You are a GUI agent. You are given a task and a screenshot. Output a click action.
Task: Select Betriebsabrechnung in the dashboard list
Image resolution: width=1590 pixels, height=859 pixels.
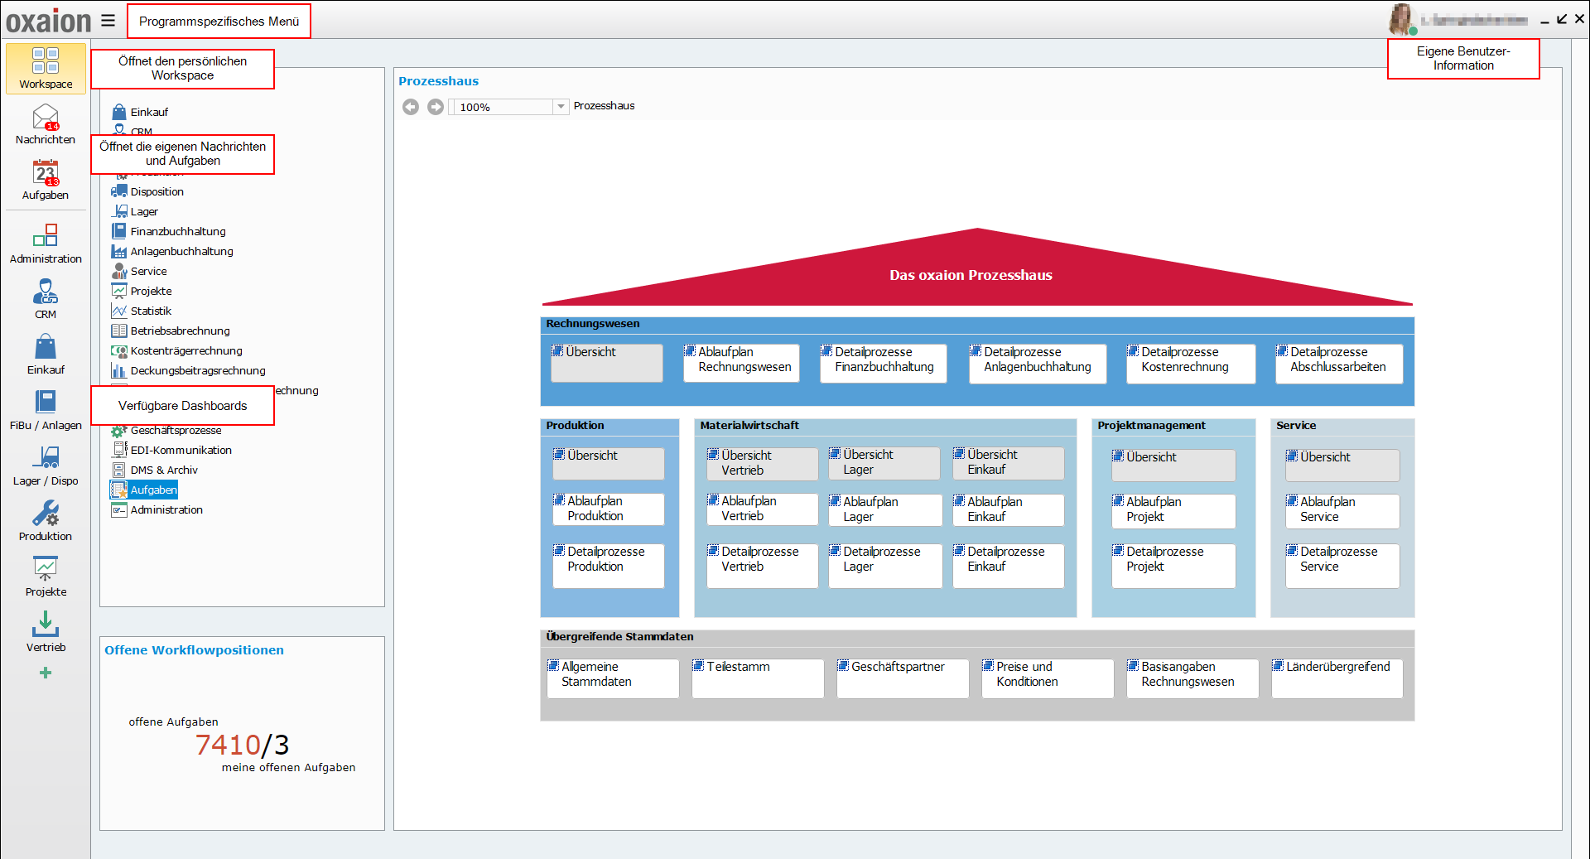click(171, 331)
